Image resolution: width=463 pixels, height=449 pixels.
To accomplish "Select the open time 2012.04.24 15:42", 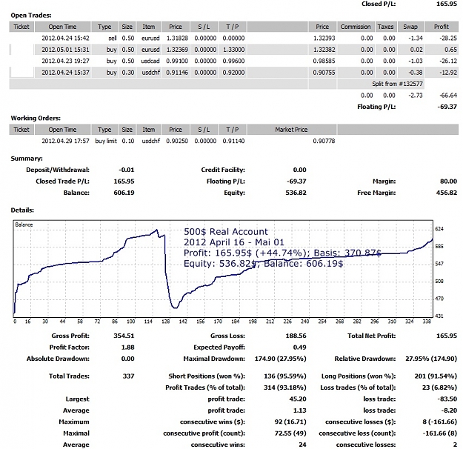I will [65, 38].
